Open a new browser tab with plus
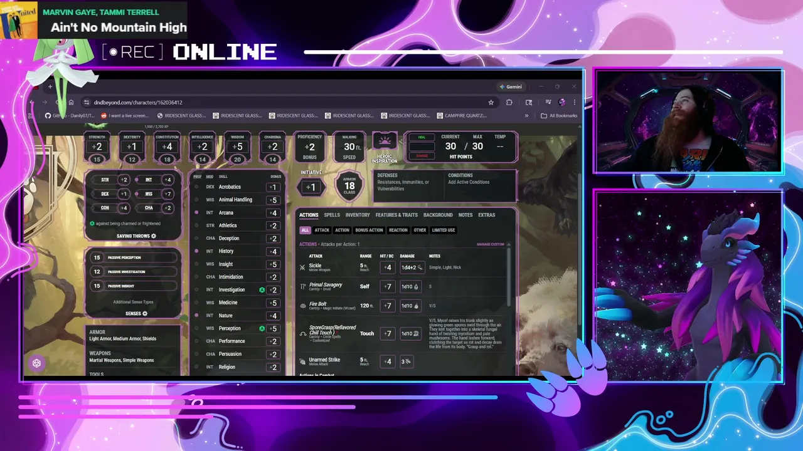This screenshot has width=803, height=451. [x=50, y=86]
